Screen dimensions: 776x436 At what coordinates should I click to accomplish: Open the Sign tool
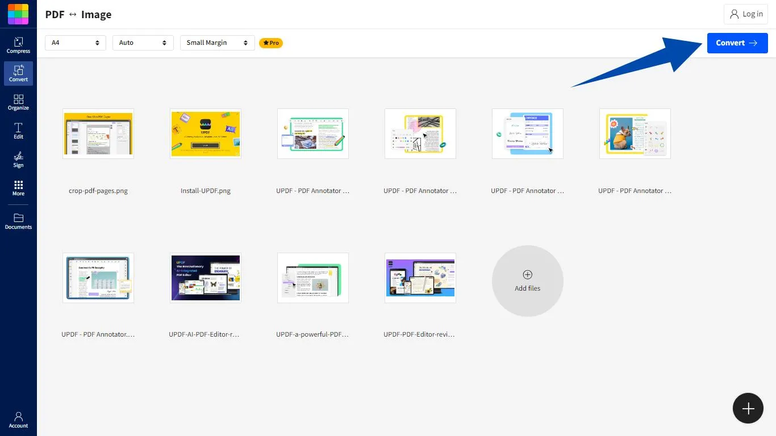(18, 159)
